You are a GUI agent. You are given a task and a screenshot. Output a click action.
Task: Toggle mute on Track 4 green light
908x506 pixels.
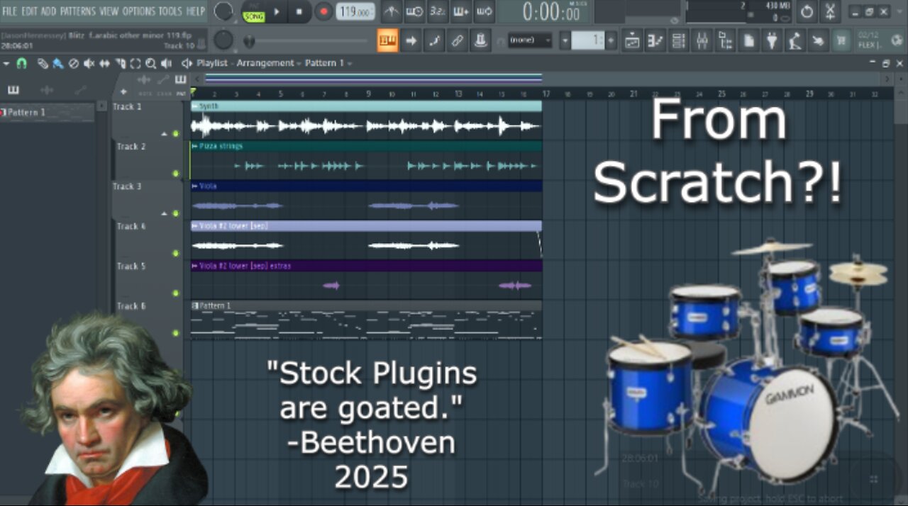pyautogui.click(x=175, y=253)
